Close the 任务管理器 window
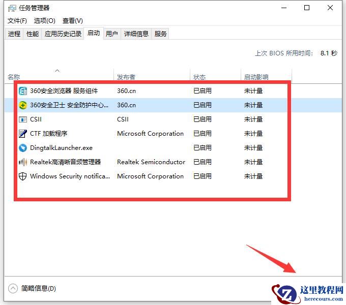Screen dimensions: 346x305 (330, 8)
